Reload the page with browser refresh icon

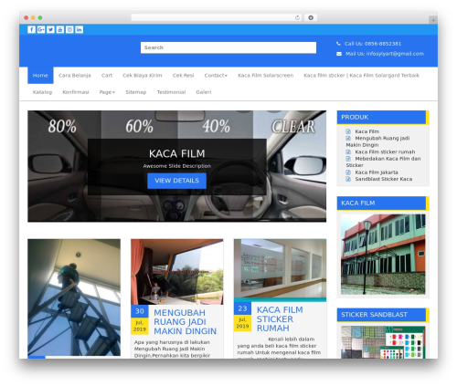[297, 18]
